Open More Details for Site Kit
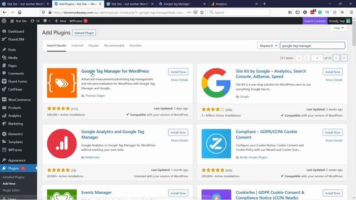Screen dimensions: 356x200 [334, 80]
